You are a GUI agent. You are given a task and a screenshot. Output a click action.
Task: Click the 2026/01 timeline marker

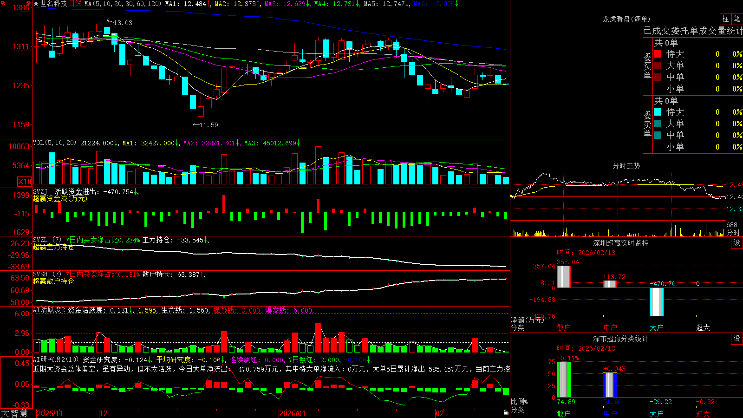pos(292,413)
